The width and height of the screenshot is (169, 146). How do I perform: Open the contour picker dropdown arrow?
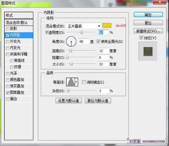point(76,82)
